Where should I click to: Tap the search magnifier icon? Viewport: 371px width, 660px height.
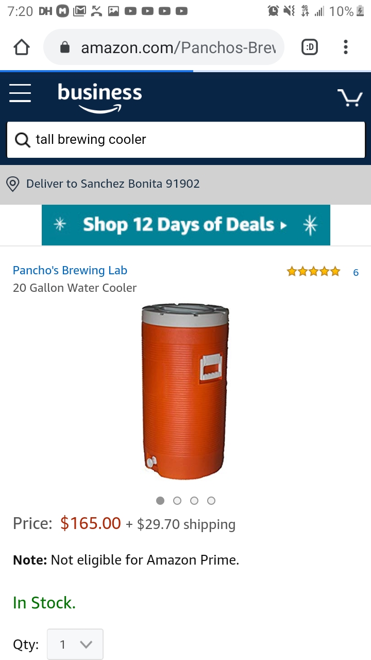tap(23, 140)
